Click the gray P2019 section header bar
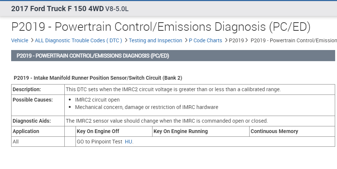 (173, 56)
